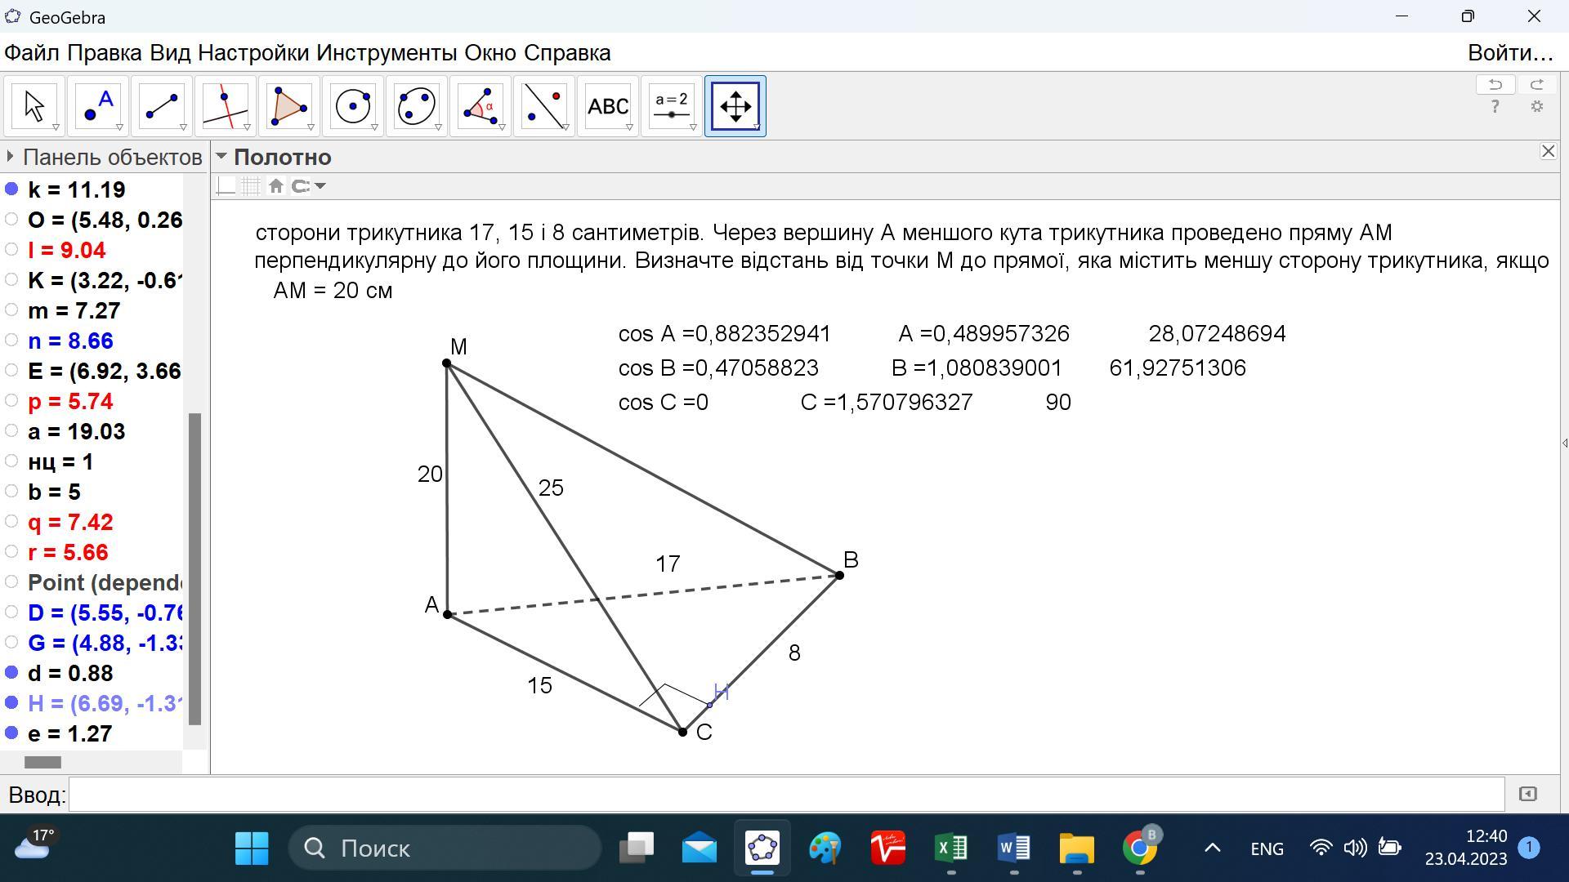
Task: Select the Angle measurement tool
Action: click(481, 106)
